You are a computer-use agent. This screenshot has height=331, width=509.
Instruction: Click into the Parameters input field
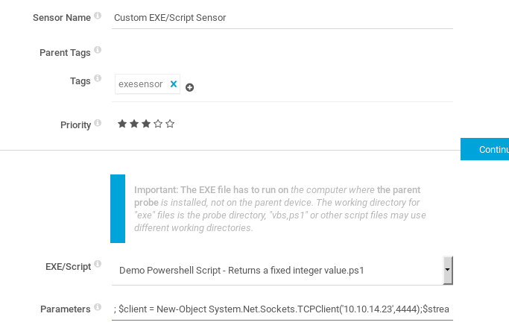point(282,309)
